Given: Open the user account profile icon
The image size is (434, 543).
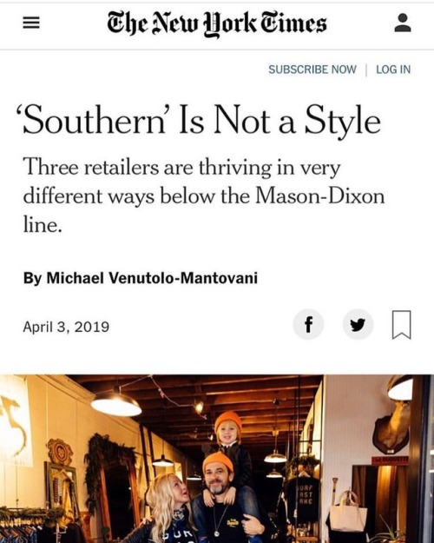Looking at the screenshot, I should pyautogui.click(x=403, y=23).
